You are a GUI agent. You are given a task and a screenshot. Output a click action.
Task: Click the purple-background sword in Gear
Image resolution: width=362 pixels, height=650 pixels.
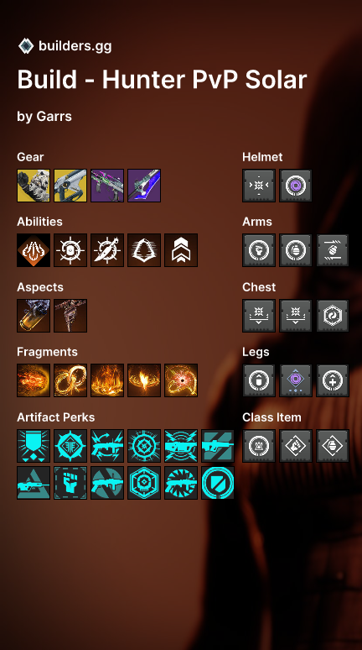pyautogui.click(x=144, y=186)
